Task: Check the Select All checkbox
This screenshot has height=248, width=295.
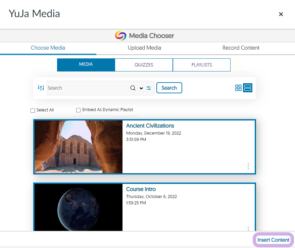Action: point(33,110)
